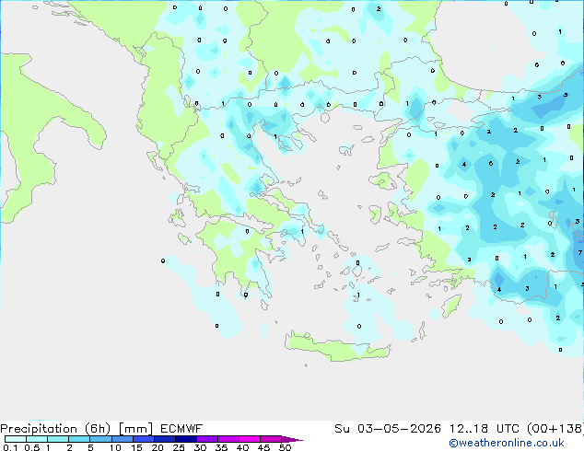Click the 45–50 mm legend swatch
This screenshot has width=584, height=451.
coord(271,439)
